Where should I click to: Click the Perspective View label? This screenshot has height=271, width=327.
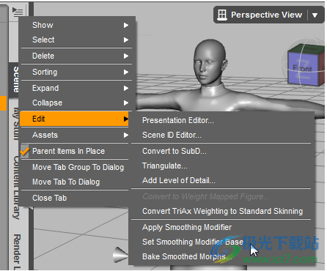click(x=266, y=15)
